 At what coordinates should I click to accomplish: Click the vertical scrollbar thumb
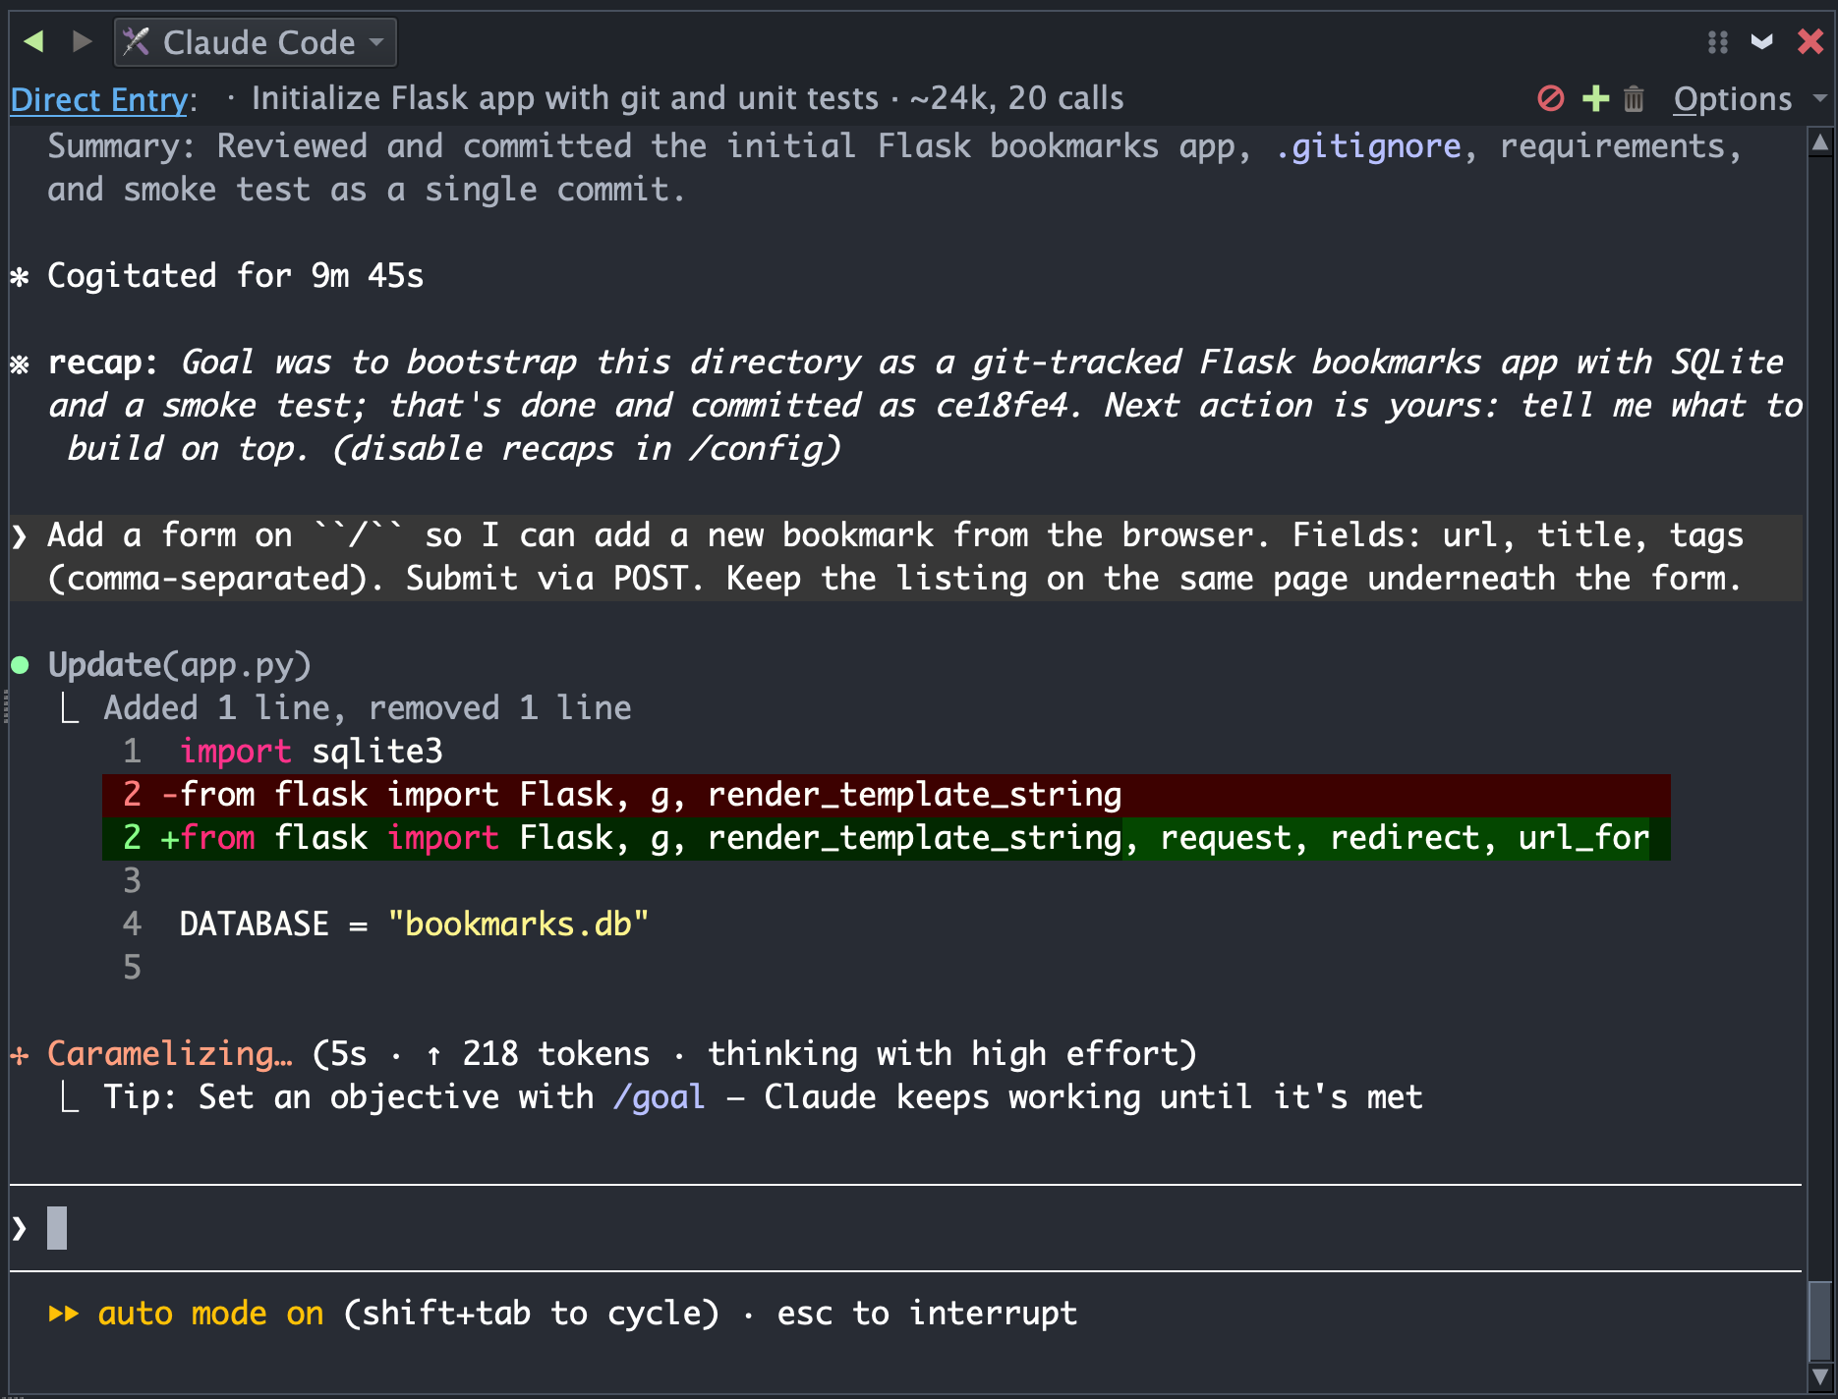coord(1820,1321)
